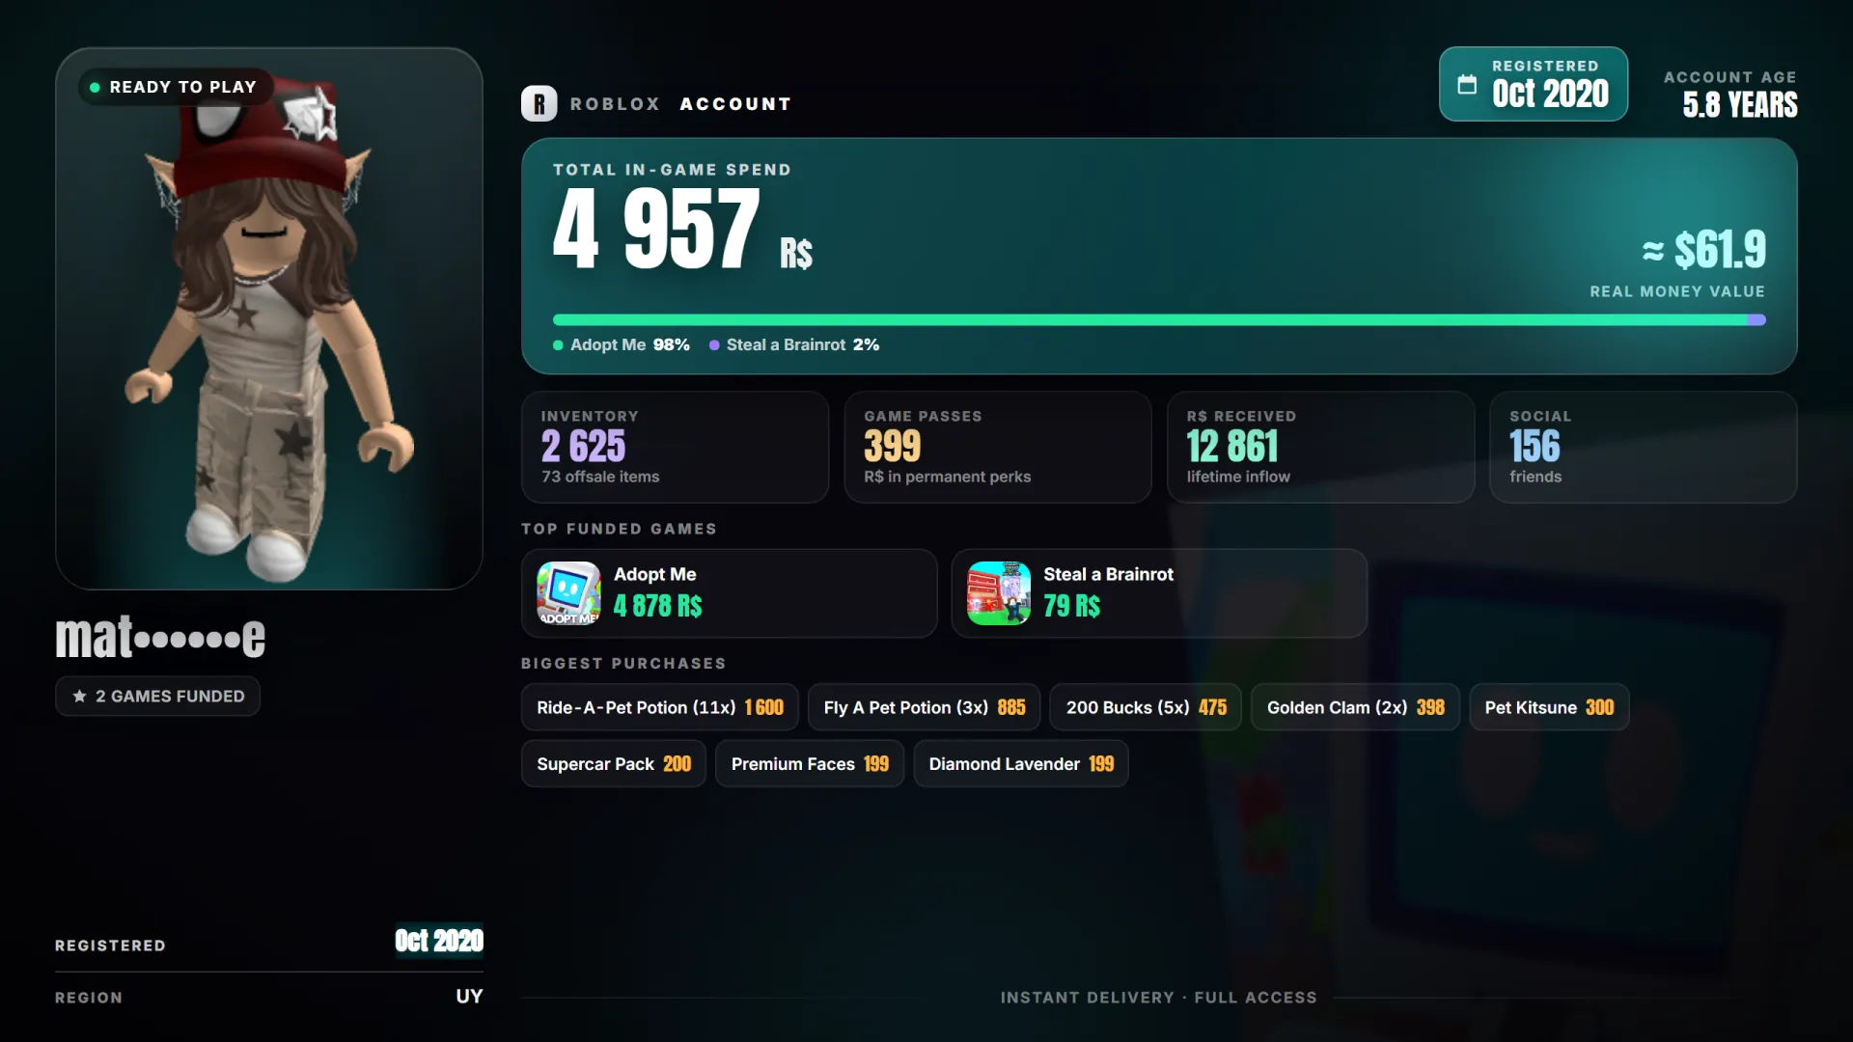
Task: Click the 5.8 YEARS account age
Action: pyautogui.click(x=1740, y=104)
